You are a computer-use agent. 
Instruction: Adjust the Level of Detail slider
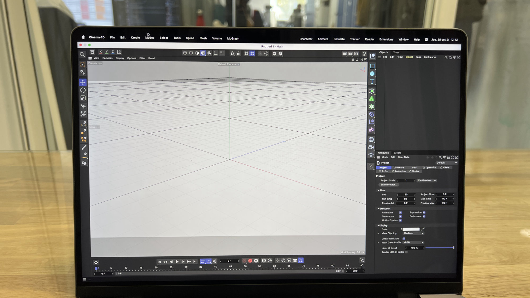(440, 248)
